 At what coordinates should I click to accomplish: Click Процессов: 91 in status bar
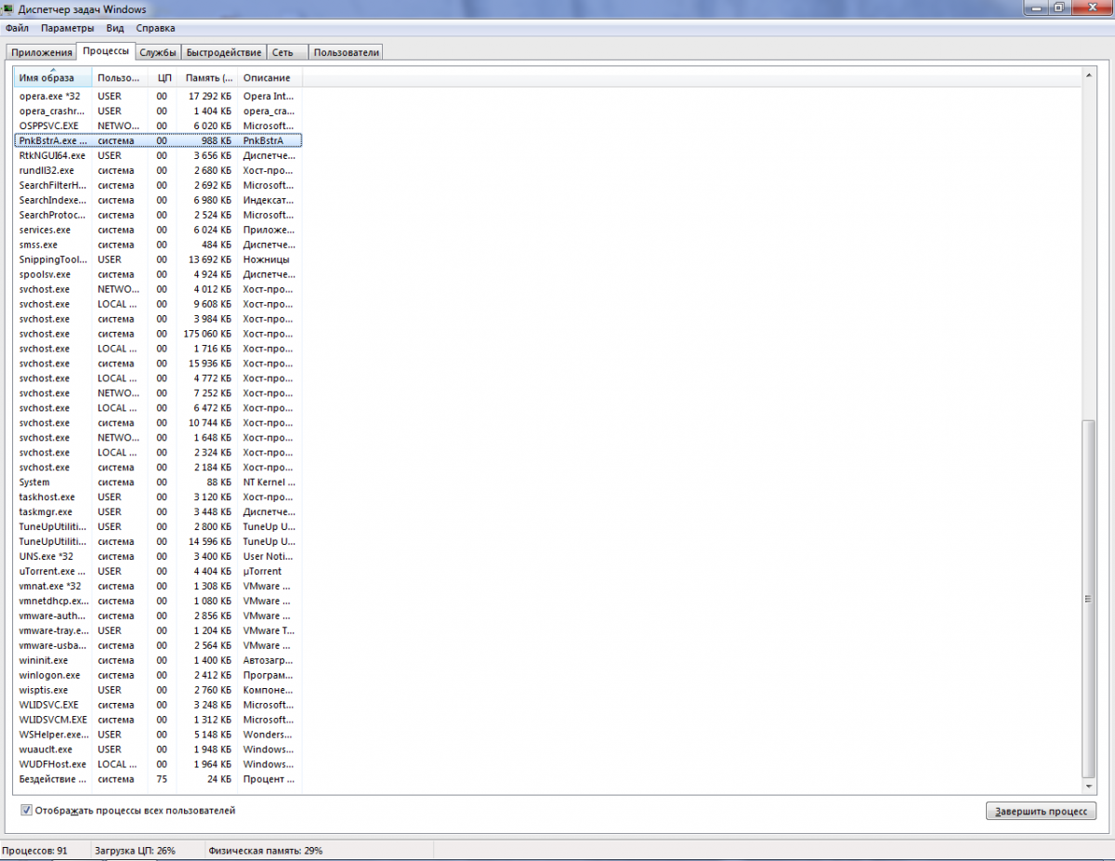(x=34, y=850)
